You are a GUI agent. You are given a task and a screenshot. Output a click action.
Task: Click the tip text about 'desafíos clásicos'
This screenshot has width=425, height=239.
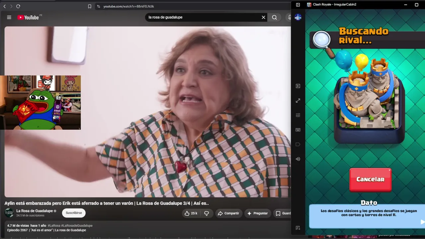tap(369, 213)
